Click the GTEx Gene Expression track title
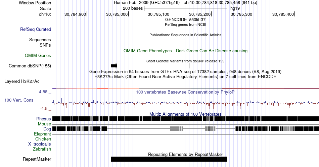The image size is (319, 167). [185, 71]
